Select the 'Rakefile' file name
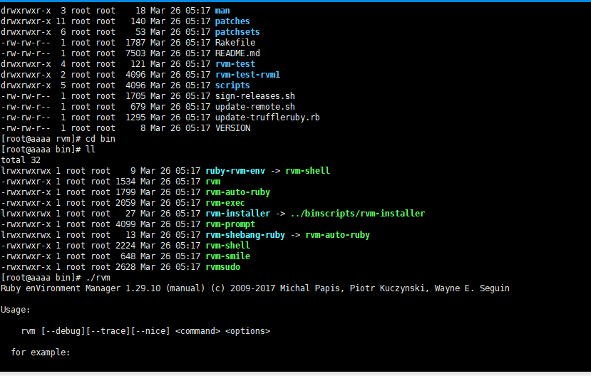Screen dimensions: 591x376 (235, 43)
